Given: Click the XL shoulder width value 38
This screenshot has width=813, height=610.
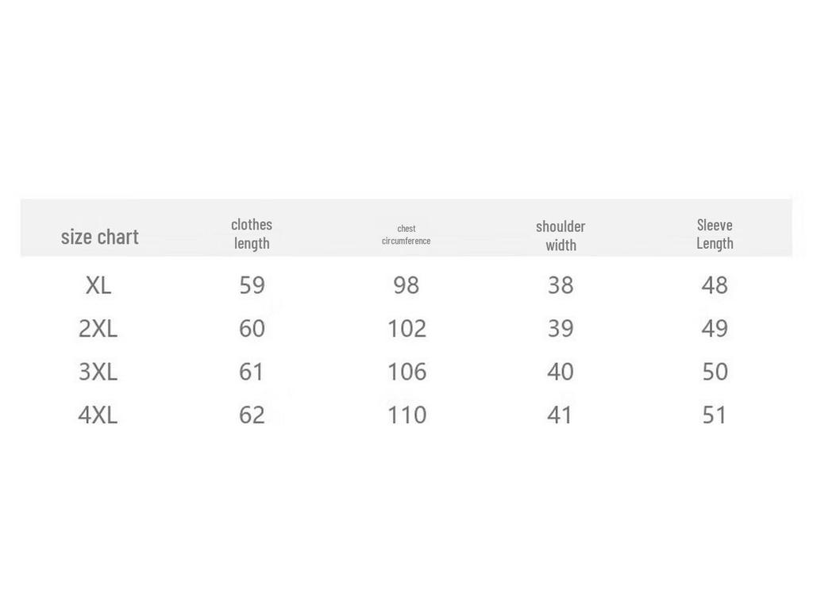Looking at the screenshot, I should click(x=561, y=285).
